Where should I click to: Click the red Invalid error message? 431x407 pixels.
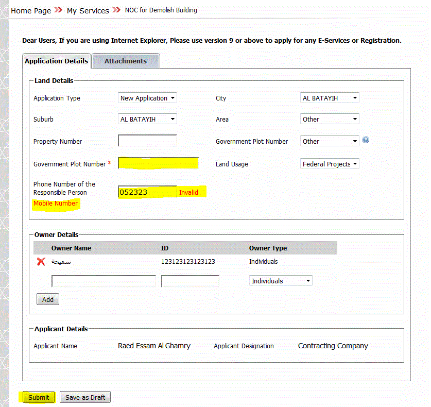(x=188, y=192)
